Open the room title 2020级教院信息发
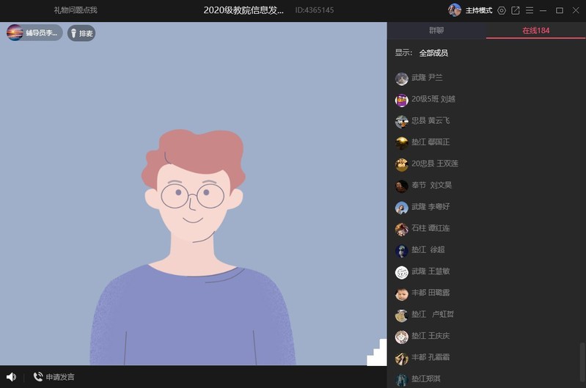Image resolution: width=586 pixels, height=388 pixels. (244, 10)
